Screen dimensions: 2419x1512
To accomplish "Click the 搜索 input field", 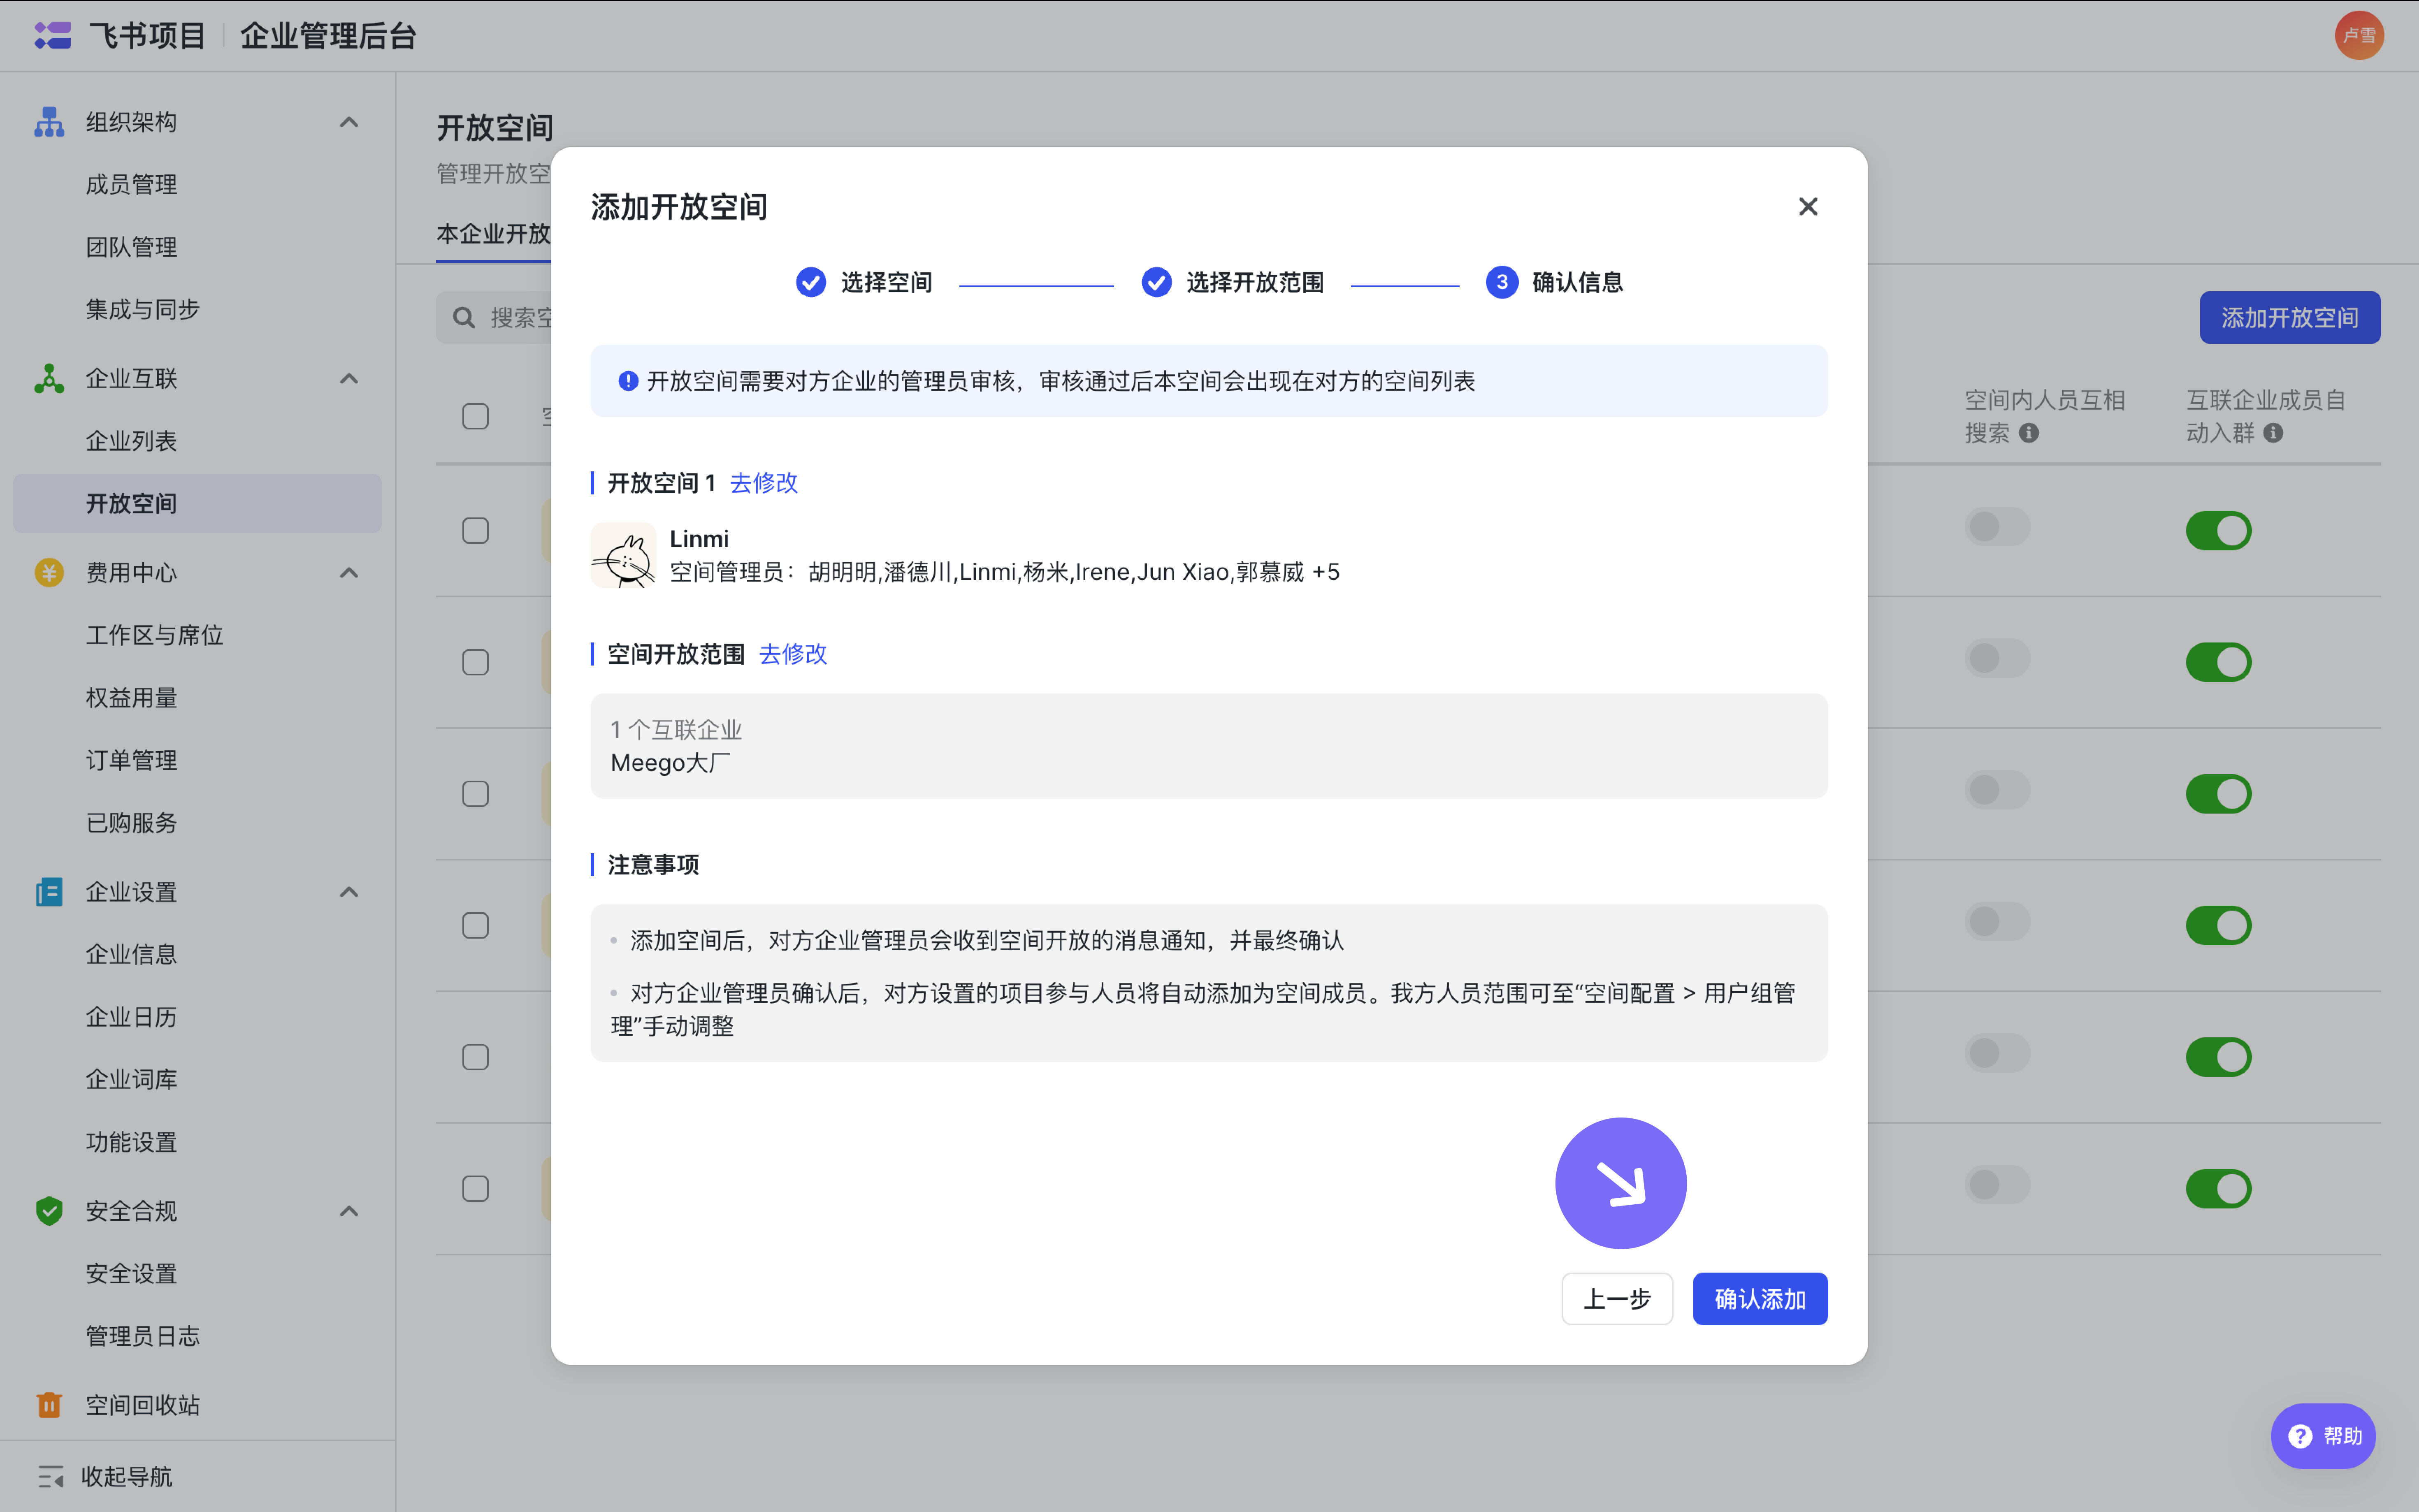I will pos(494,318).
